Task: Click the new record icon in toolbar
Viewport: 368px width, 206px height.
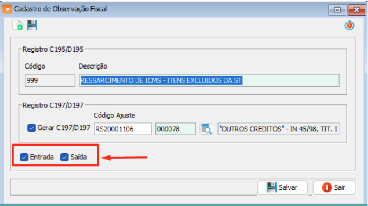Action: (x=18, y=25)
